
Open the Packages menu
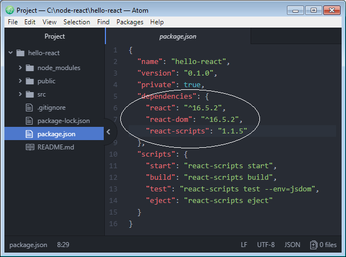pos(130,22)
